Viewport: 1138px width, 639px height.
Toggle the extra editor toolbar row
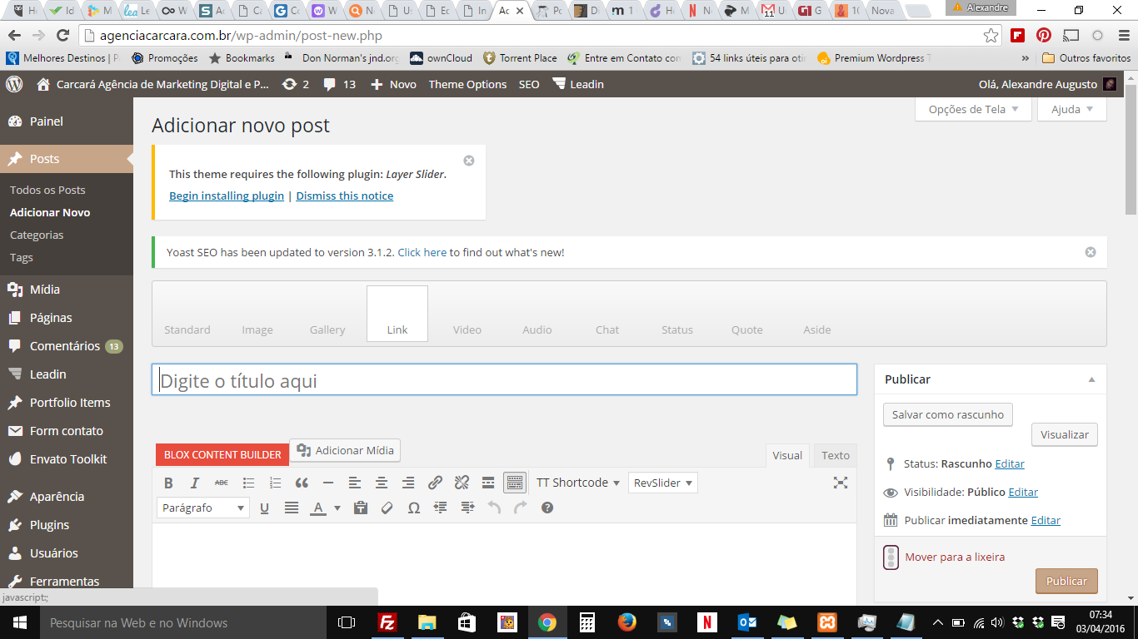pyautogui.click(x=515, y=483)
